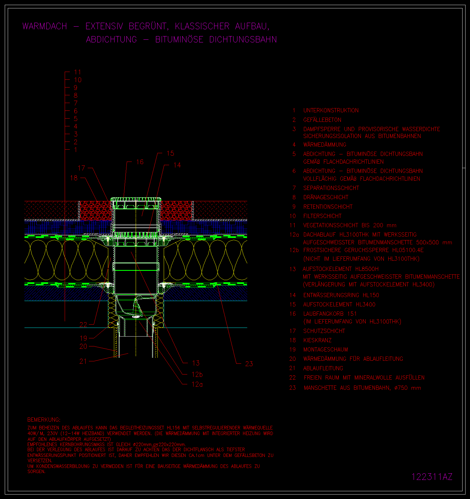Viewport: 470px width, 499px height.
Task: Select '(VERLÄNGERUNG MIT AUFSTOCKELEMENT HL3400)' text
Action: pyautogui.click(x=369, y=284)
